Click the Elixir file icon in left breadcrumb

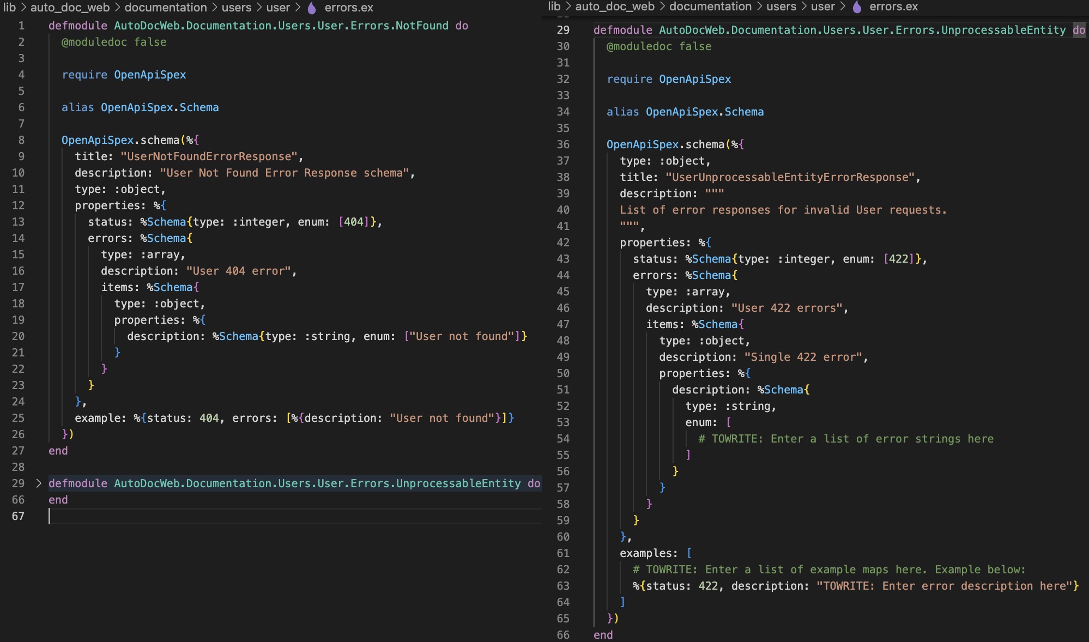tap(312, 8)
